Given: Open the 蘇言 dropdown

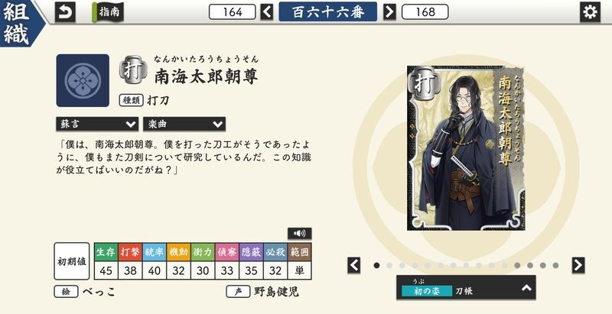Looking at the screenshot, I should 97,125.
